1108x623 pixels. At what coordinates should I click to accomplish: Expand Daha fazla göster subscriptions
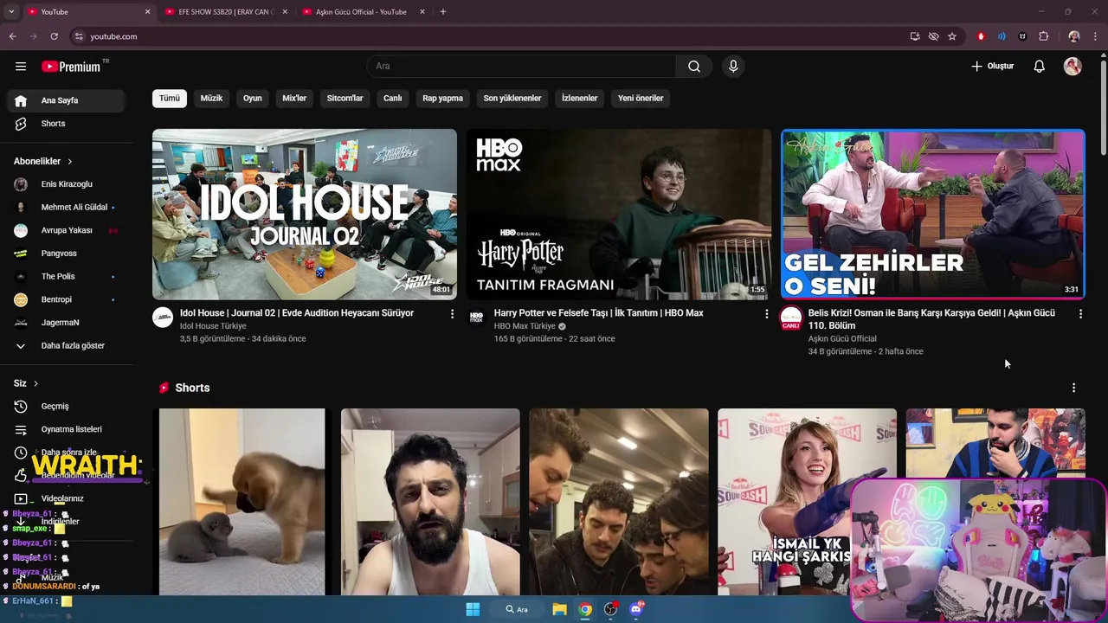pos(67,346)
